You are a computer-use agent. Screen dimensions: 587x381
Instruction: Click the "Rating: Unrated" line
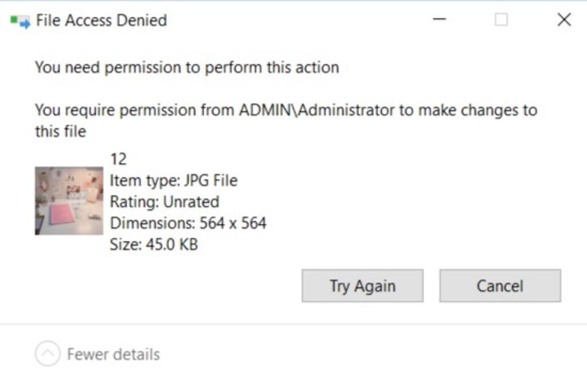[164, 202]
